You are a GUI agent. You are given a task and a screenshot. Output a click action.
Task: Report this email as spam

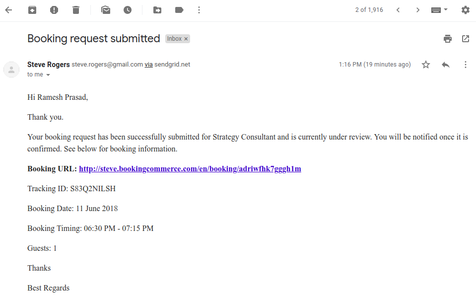[x=54, y=10]
